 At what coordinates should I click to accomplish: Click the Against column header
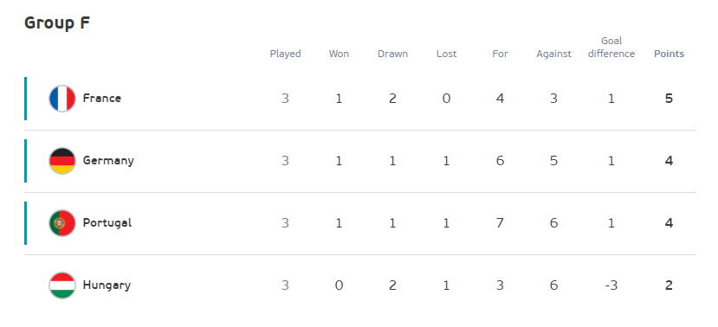pyautogui.click(x=554, y=54)
